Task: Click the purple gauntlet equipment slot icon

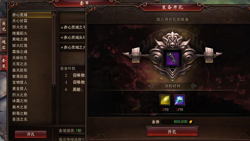Action: point(172,59)
